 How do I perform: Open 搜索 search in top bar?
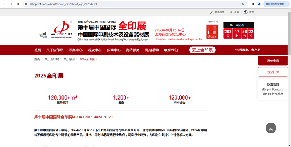pos(235,12)
